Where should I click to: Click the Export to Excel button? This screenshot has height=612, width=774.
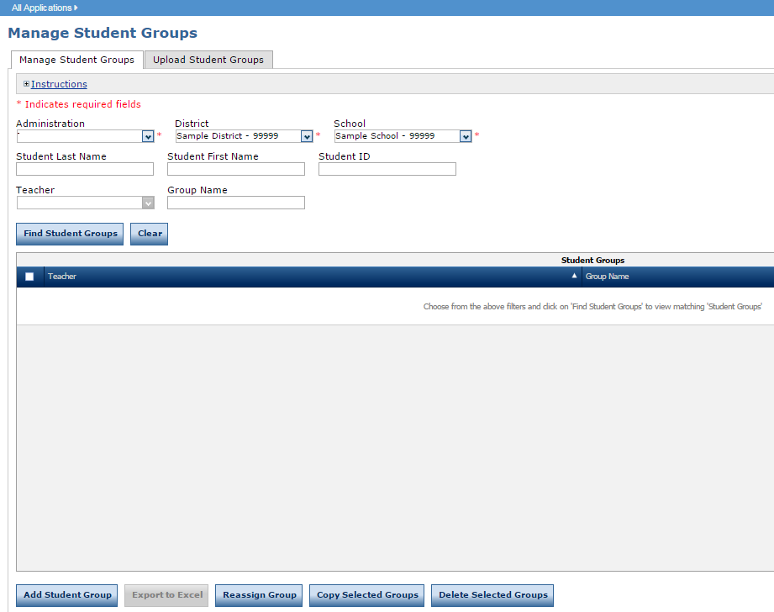(x=167, y=595)
